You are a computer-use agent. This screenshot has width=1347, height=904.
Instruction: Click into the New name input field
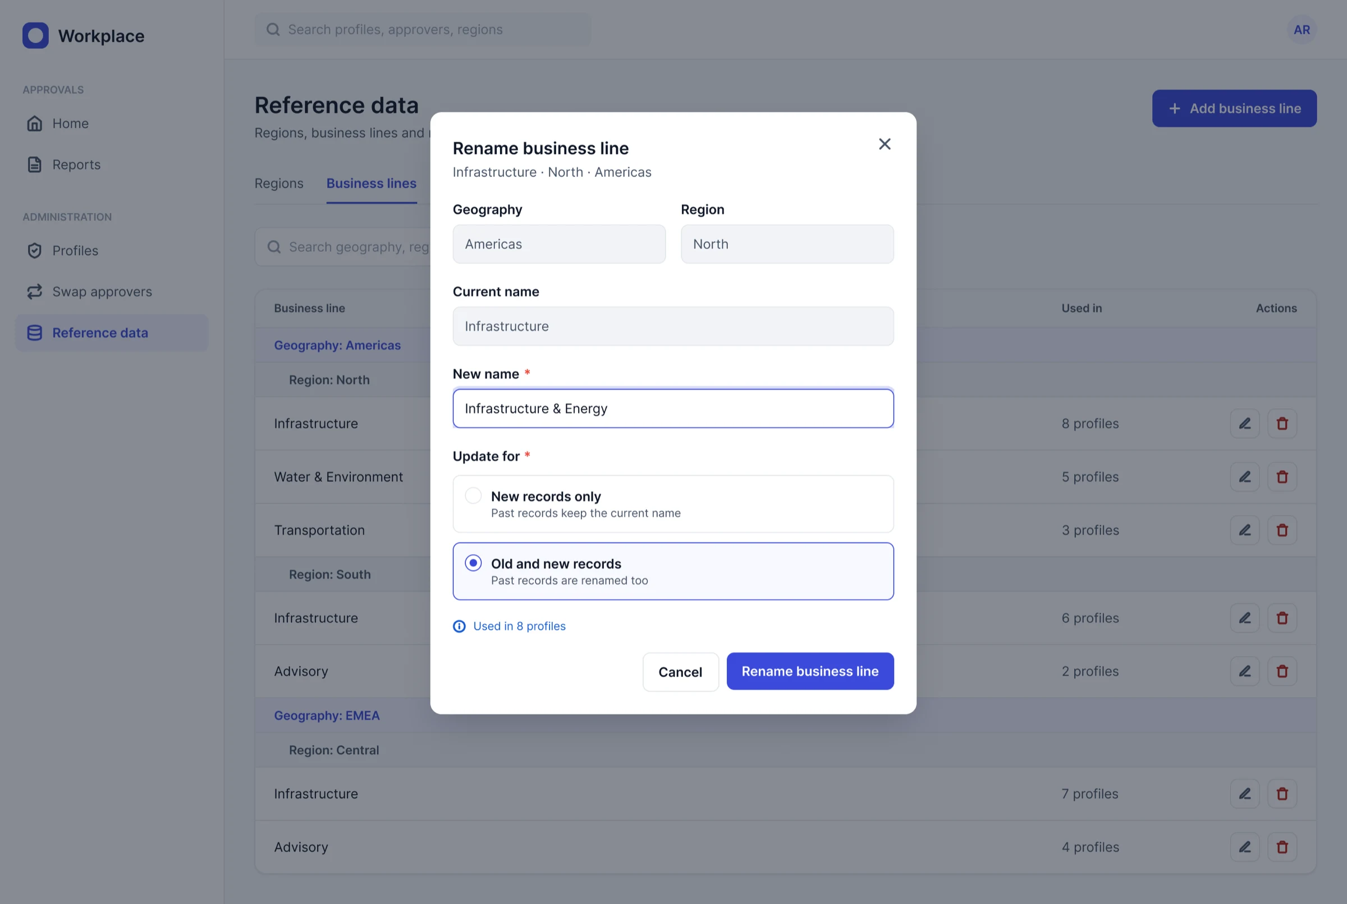pyautogui.click(x=673, y=408)
